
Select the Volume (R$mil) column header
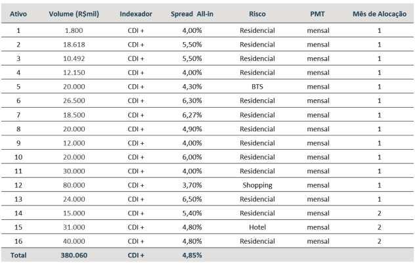point(74,14)
